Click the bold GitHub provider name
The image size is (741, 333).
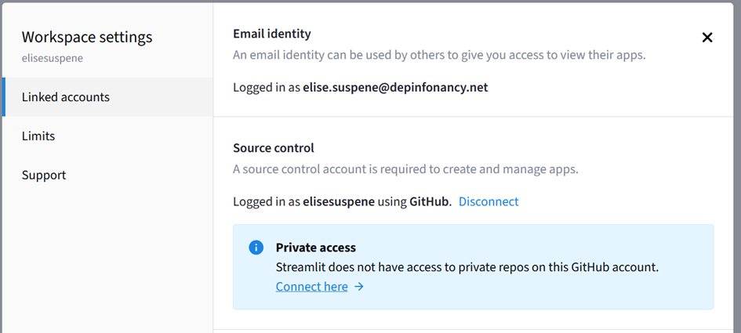click(x=430, y=201)
